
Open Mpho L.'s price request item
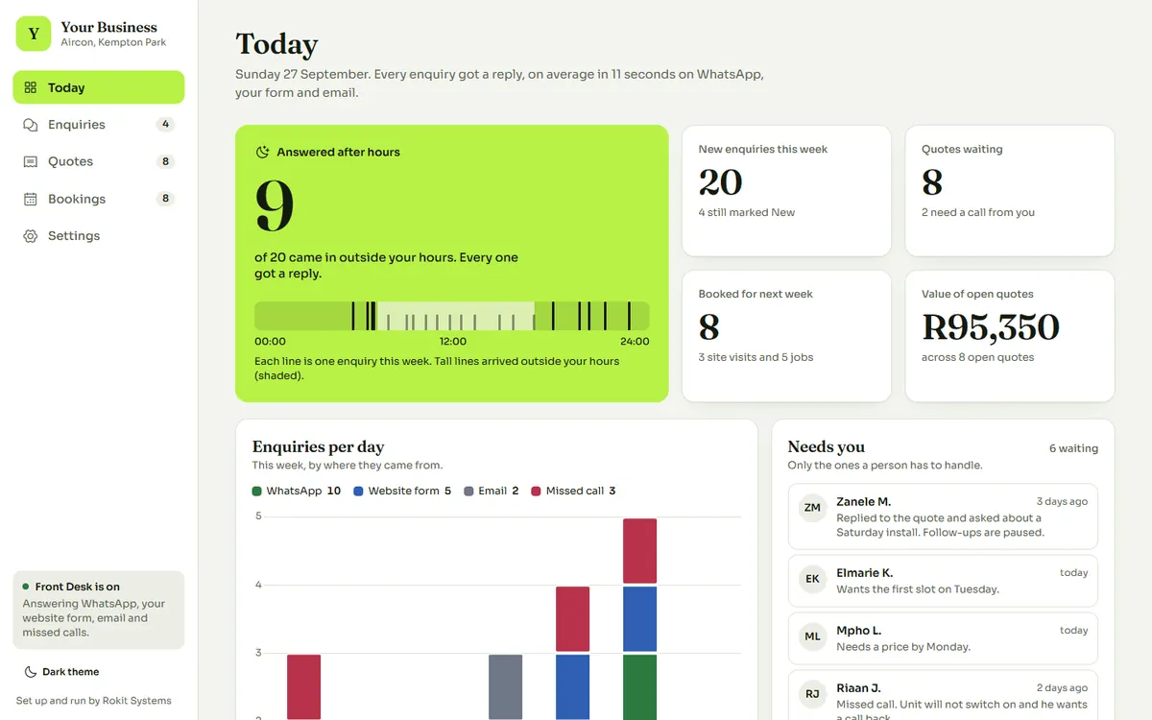click(943, 638)
